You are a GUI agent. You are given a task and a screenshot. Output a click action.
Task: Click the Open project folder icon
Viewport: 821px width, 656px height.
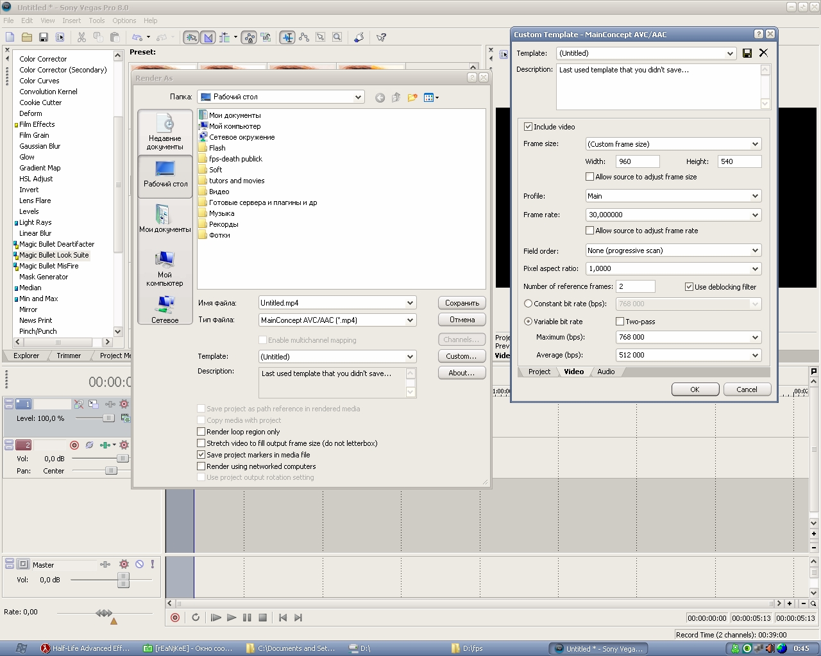coord(27,37)
